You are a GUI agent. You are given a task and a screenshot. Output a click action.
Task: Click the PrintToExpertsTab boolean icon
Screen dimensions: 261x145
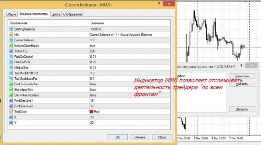point(11,84)
